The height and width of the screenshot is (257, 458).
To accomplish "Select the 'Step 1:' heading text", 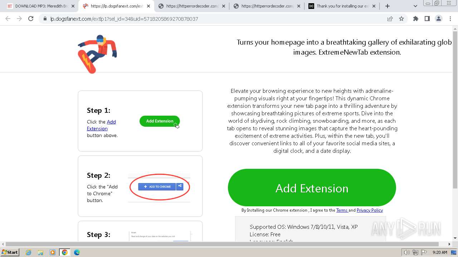I will [98, 110].
